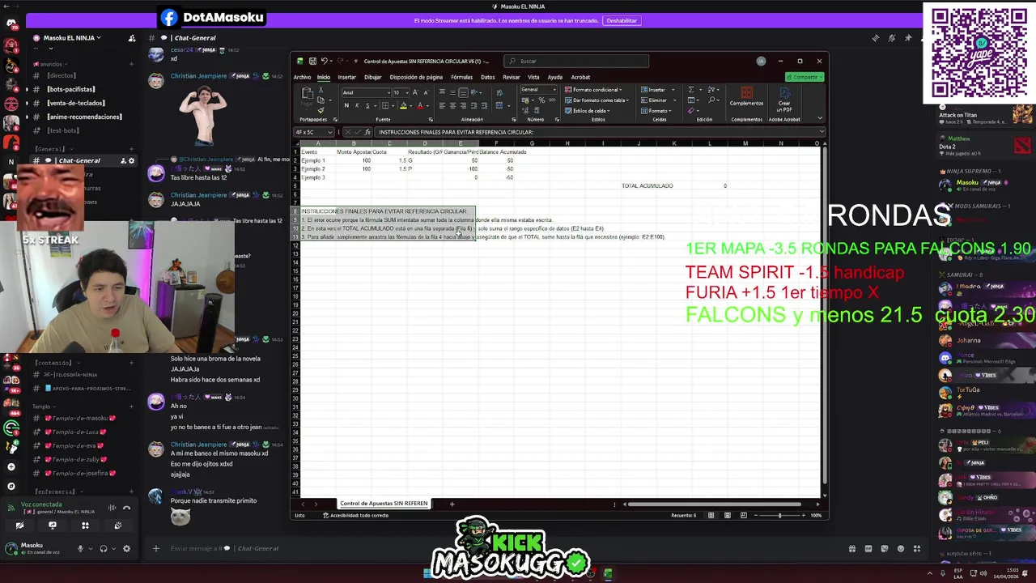Undo last action in Excel
Screen dimensions: 1036x583
[324, 61]
